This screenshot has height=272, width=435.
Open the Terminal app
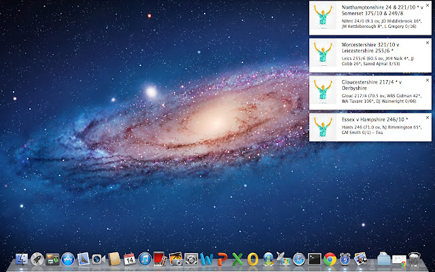(x=314, y=259)
